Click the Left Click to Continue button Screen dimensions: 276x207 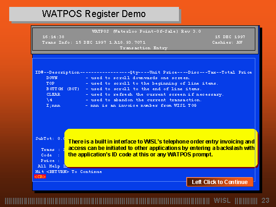(x=219, y=182)
